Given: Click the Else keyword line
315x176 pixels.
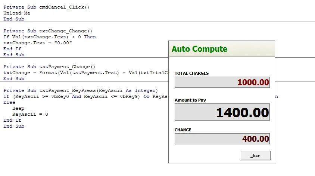Looking at the screenshot, I should [9, 102].
